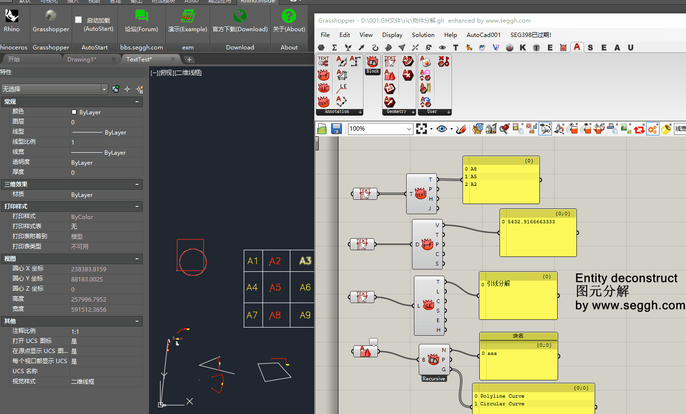This screenshot has width=686, height=414.
Task: Close the TextTest* tab
Action: (173, 59)
